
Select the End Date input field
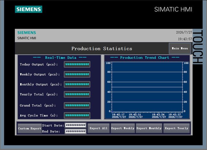point(76,131)
